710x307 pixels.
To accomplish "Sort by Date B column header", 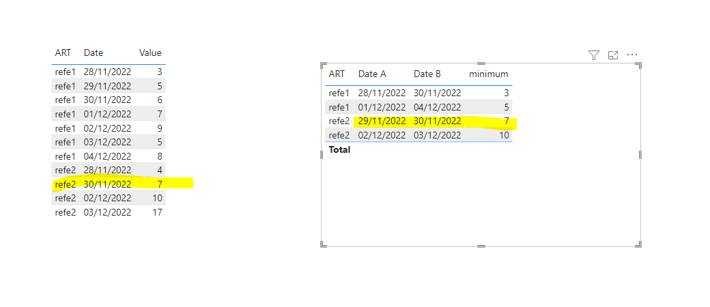I will coord(427,74).
